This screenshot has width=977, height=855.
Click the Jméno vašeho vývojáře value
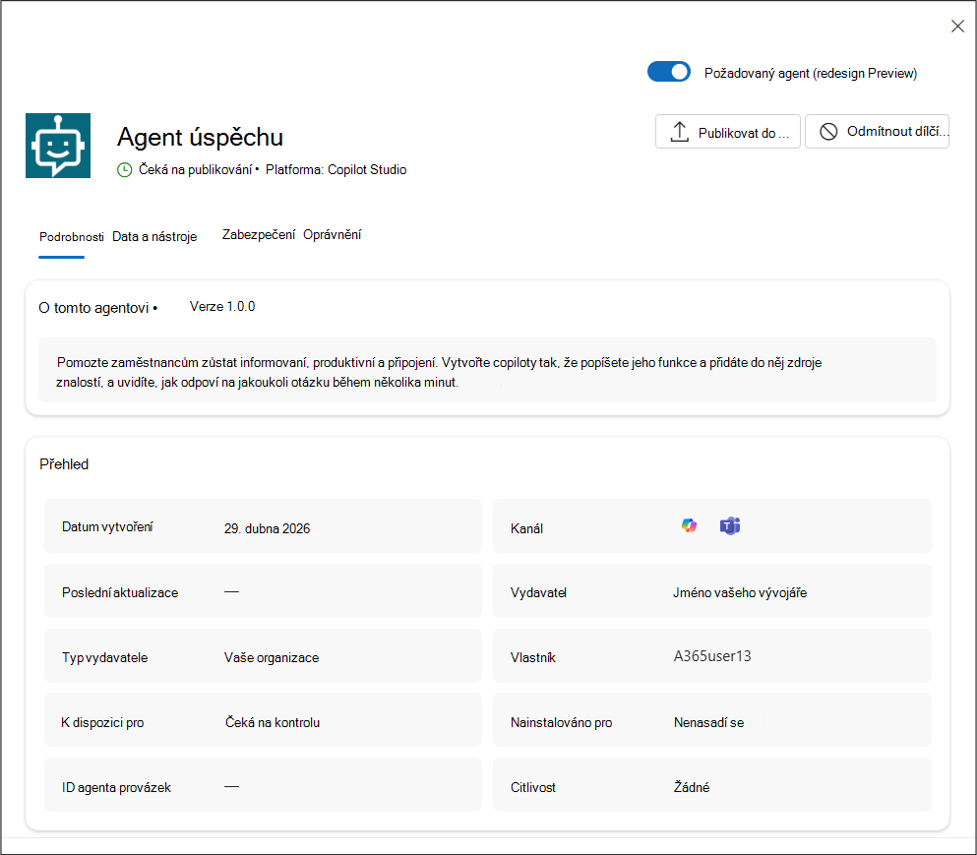(x=740, y=592)
